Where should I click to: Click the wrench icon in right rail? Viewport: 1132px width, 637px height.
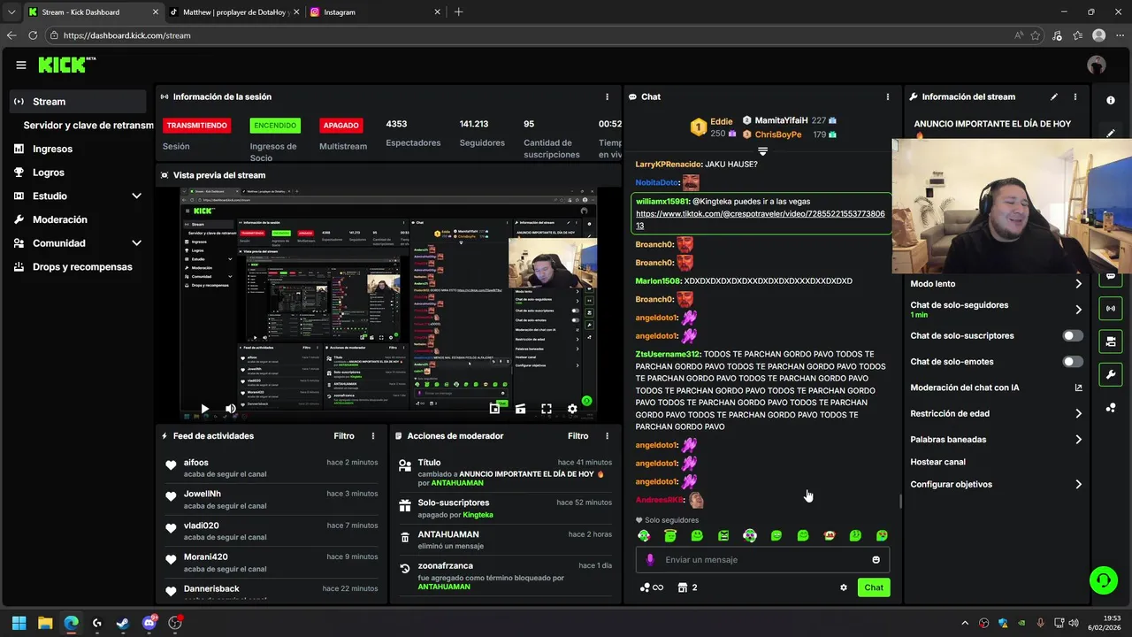click(1111, 374)
